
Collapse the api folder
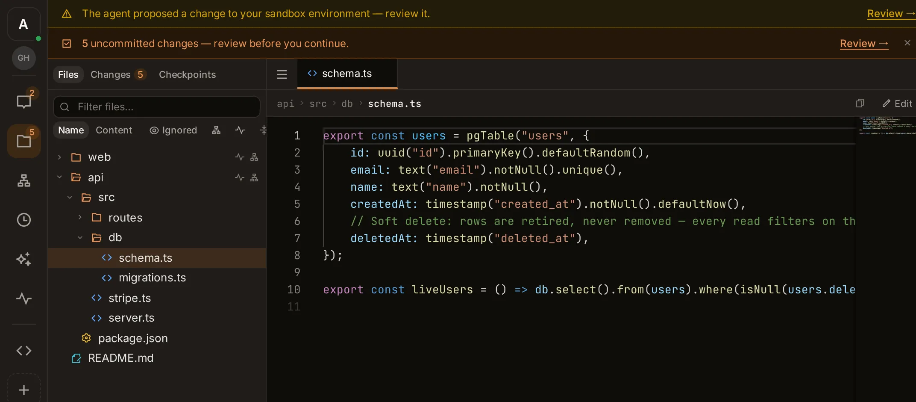pos(59,177)
